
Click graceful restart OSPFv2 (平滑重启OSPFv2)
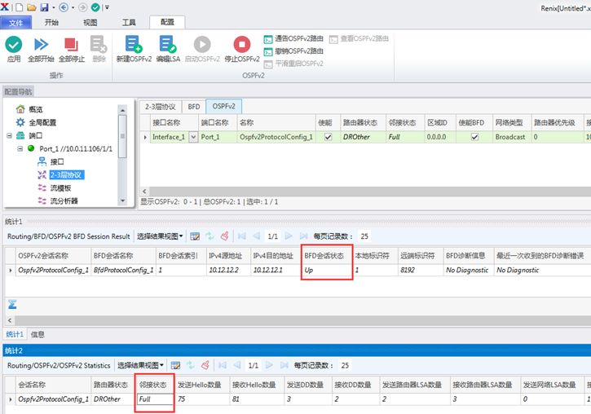pyautogui.click(x=293, y=64)
